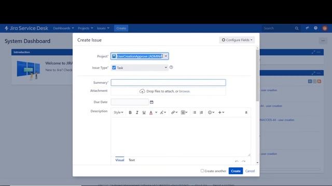Open the Style dropdown in editor
The image size is (332, 186).
118,113
